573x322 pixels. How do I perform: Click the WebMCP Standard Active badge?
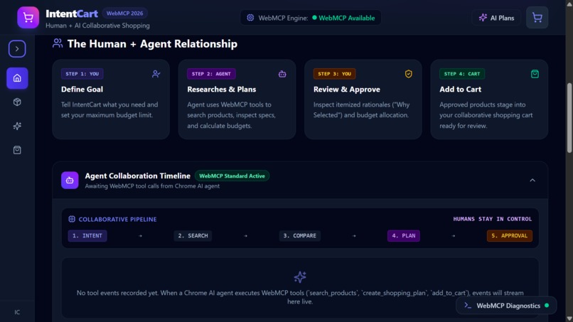(x=232, y=176)
